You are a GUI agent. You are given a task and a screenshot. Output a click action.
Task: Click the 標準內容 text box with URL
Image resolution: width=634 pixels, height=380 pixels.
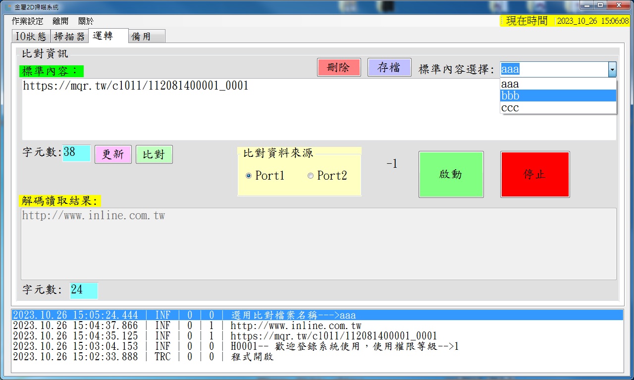(x=319, y=109)
